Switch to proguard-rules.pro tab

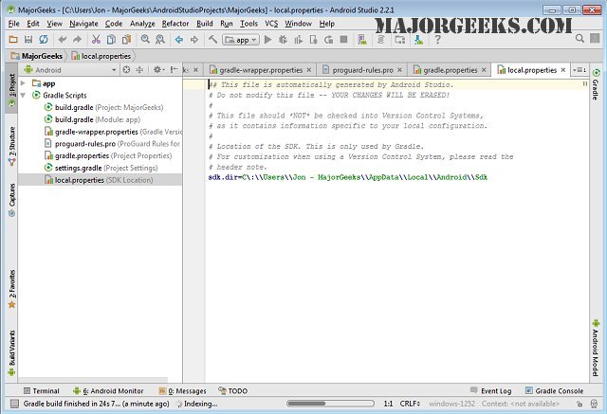[362, 70]
